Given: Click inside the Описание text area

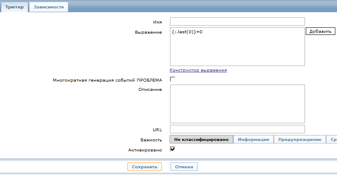Looking at the screenshot, I should [237, 103].
